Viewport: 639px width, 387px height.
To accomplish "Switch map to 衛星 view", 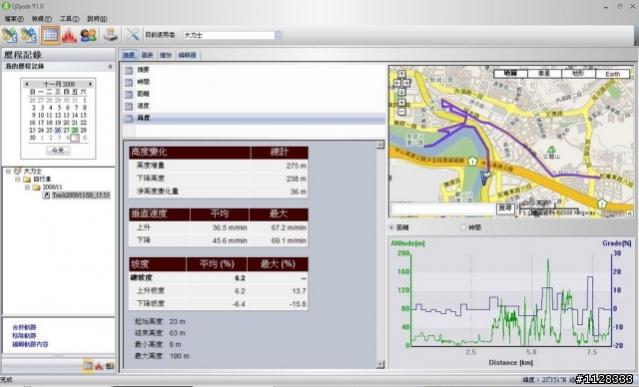I will pos(544,74).
